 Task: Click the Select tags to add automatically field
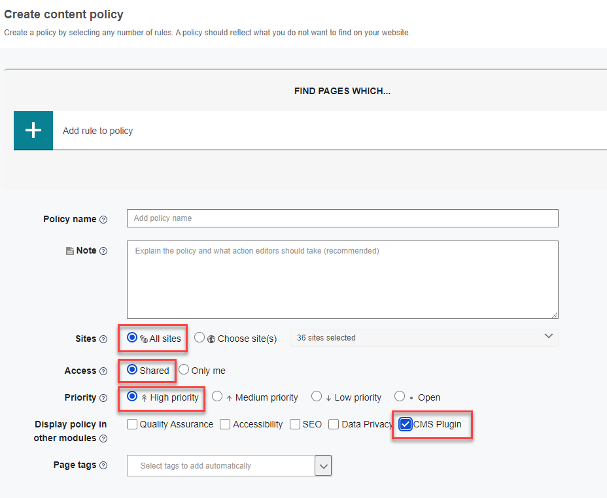coord(220,466)
